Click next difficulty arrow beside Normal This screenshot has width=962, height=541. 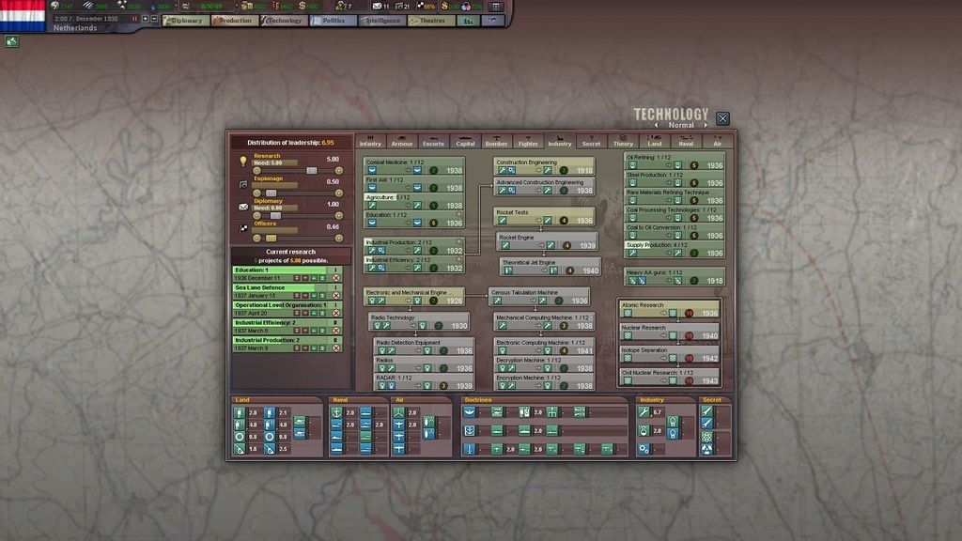coord(706,125)
